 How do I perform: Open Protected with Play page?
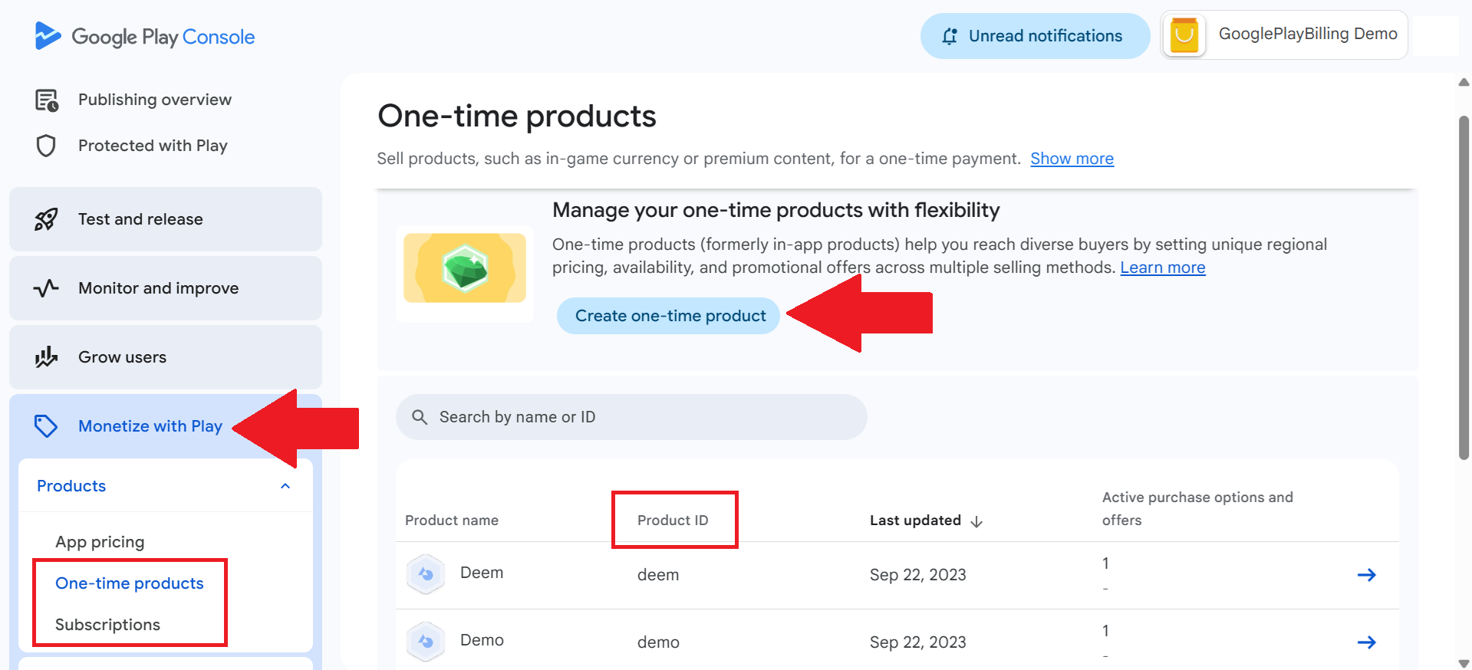153,146
